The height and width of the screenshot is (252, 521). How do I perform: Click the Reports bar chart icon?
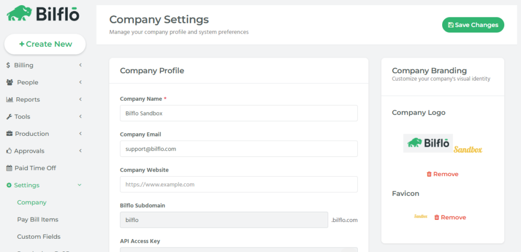[x=9, y=100]
